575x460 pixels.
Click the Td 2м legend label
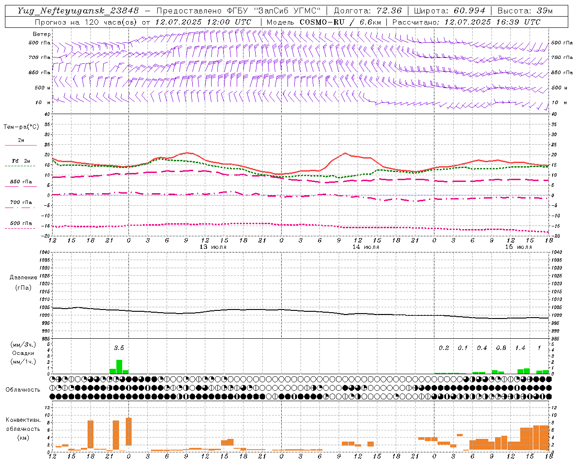click(21, 161)
